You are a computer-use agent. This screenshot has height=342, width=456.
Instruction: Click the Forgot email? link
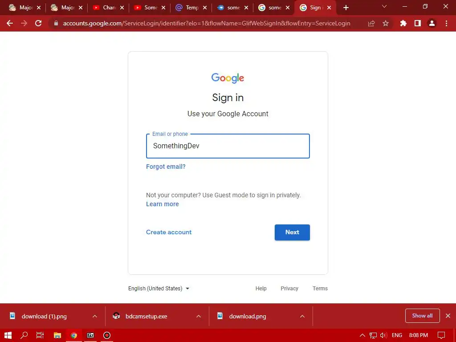[166, 167]
